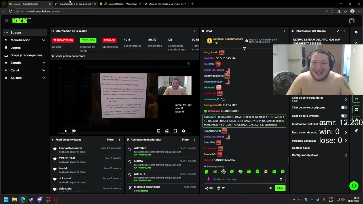Click the broadcast signal icon in the right sidebar
363x204 pixels.
[x=356, y=99]
